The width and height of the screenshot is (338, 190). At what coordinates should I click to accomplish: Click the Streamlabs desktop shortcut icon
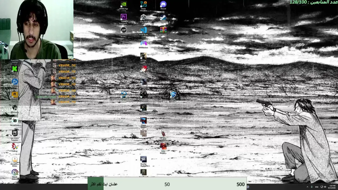[x=15, y=122]
